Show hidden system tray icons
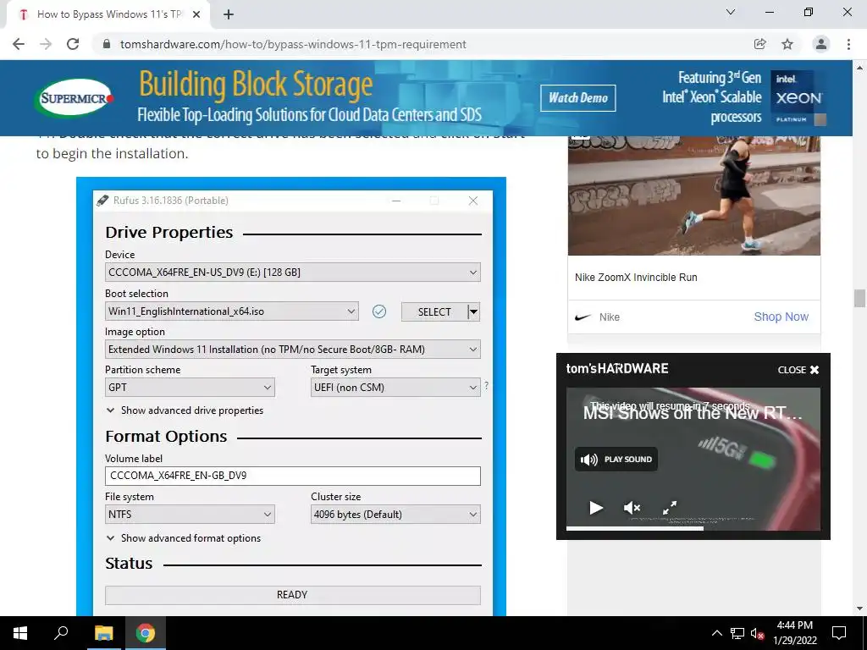Viewport: 867px width, 650px height. 716,633
